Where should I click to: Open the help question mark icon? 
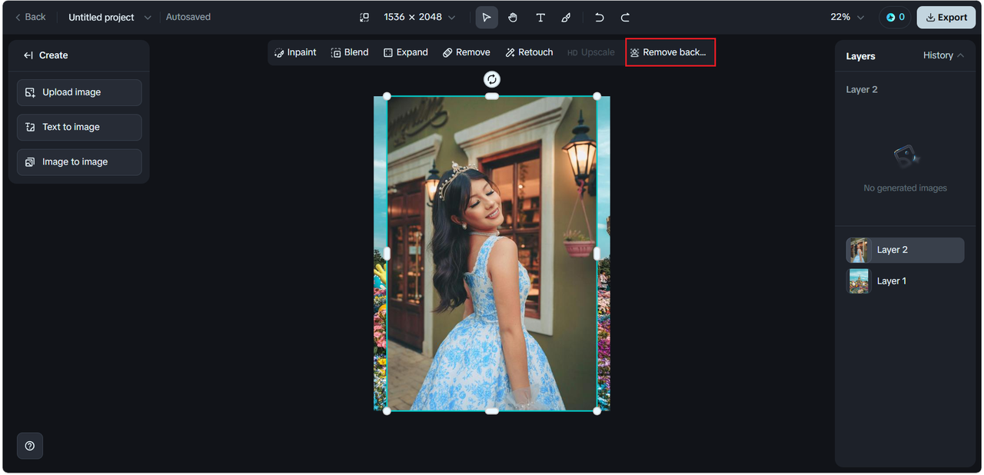[30, 446]
